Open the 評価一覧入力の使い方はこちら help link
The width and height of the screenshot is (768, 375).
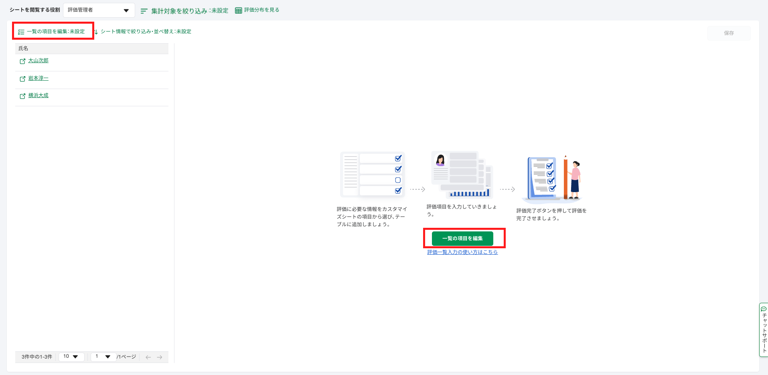coord(462,252)
